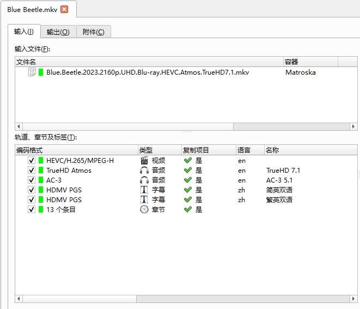The image size is (360, 309).
Task: Click the green checkmark on TrueHD Atmos row
Action: (188, 170)
